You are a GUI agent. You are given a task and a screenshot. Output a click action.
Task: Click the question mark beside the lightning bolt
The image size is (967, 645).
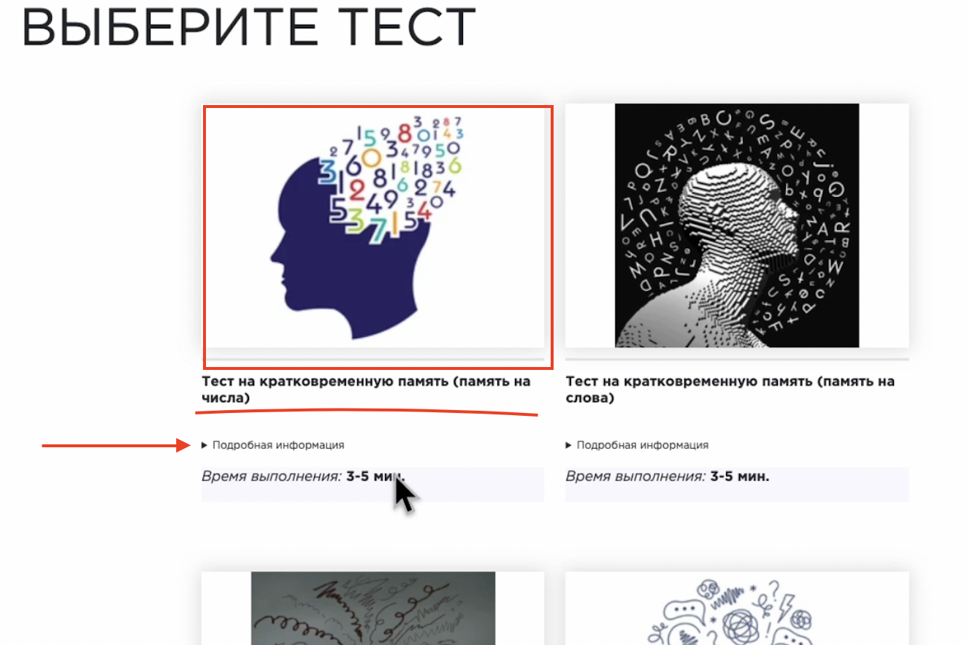point(774,590)
